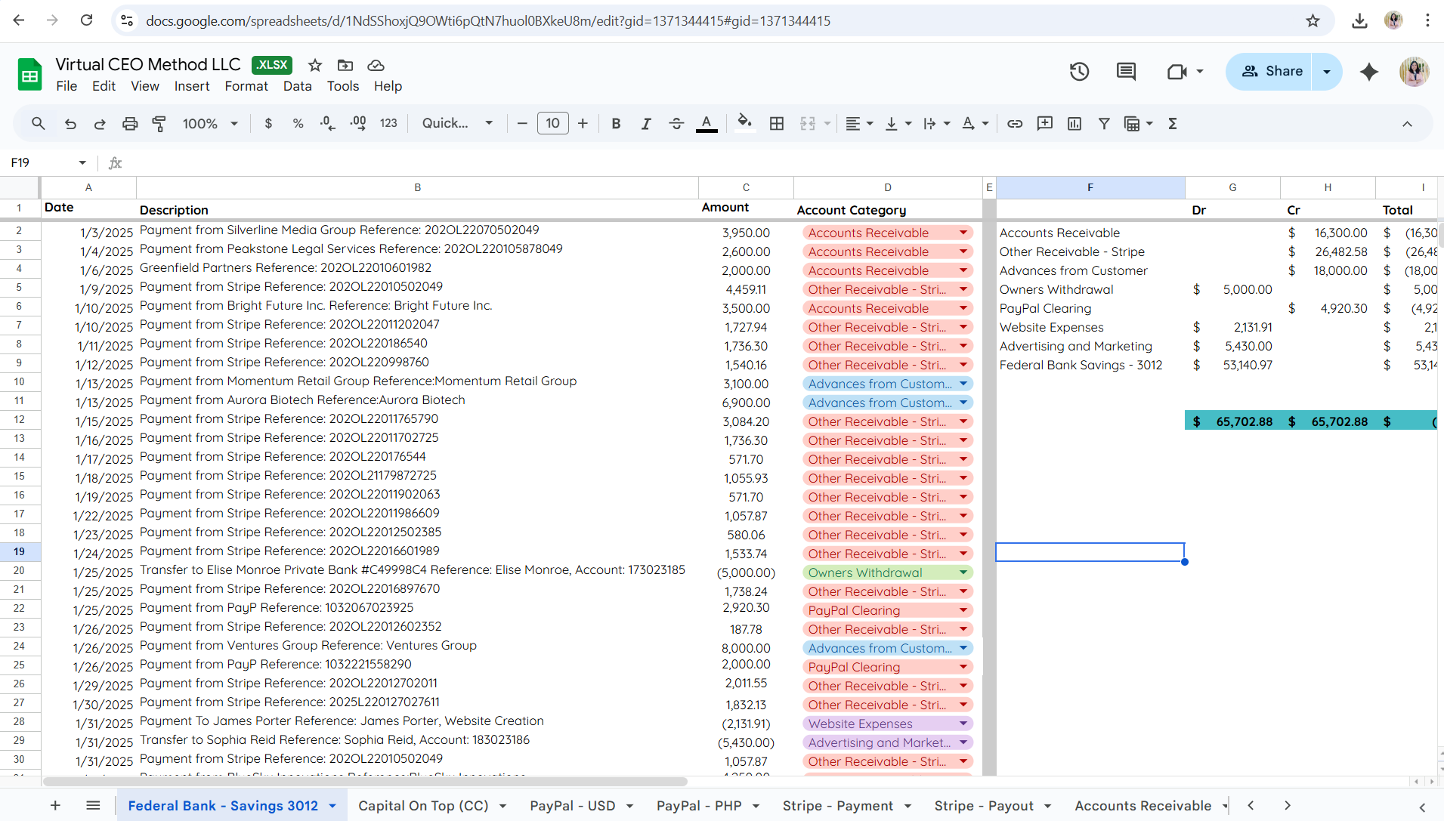
Task: Reload the browser page
Action: [86, 20]
